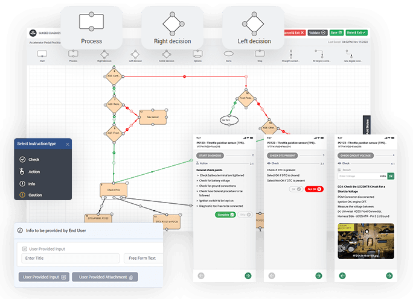Click the User Provided Input button
This screenshot has height=299, width=413.
[x=44, y=277]
